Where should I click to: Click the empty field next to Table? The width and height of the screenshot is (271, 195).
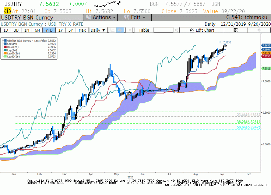point(163,30)
